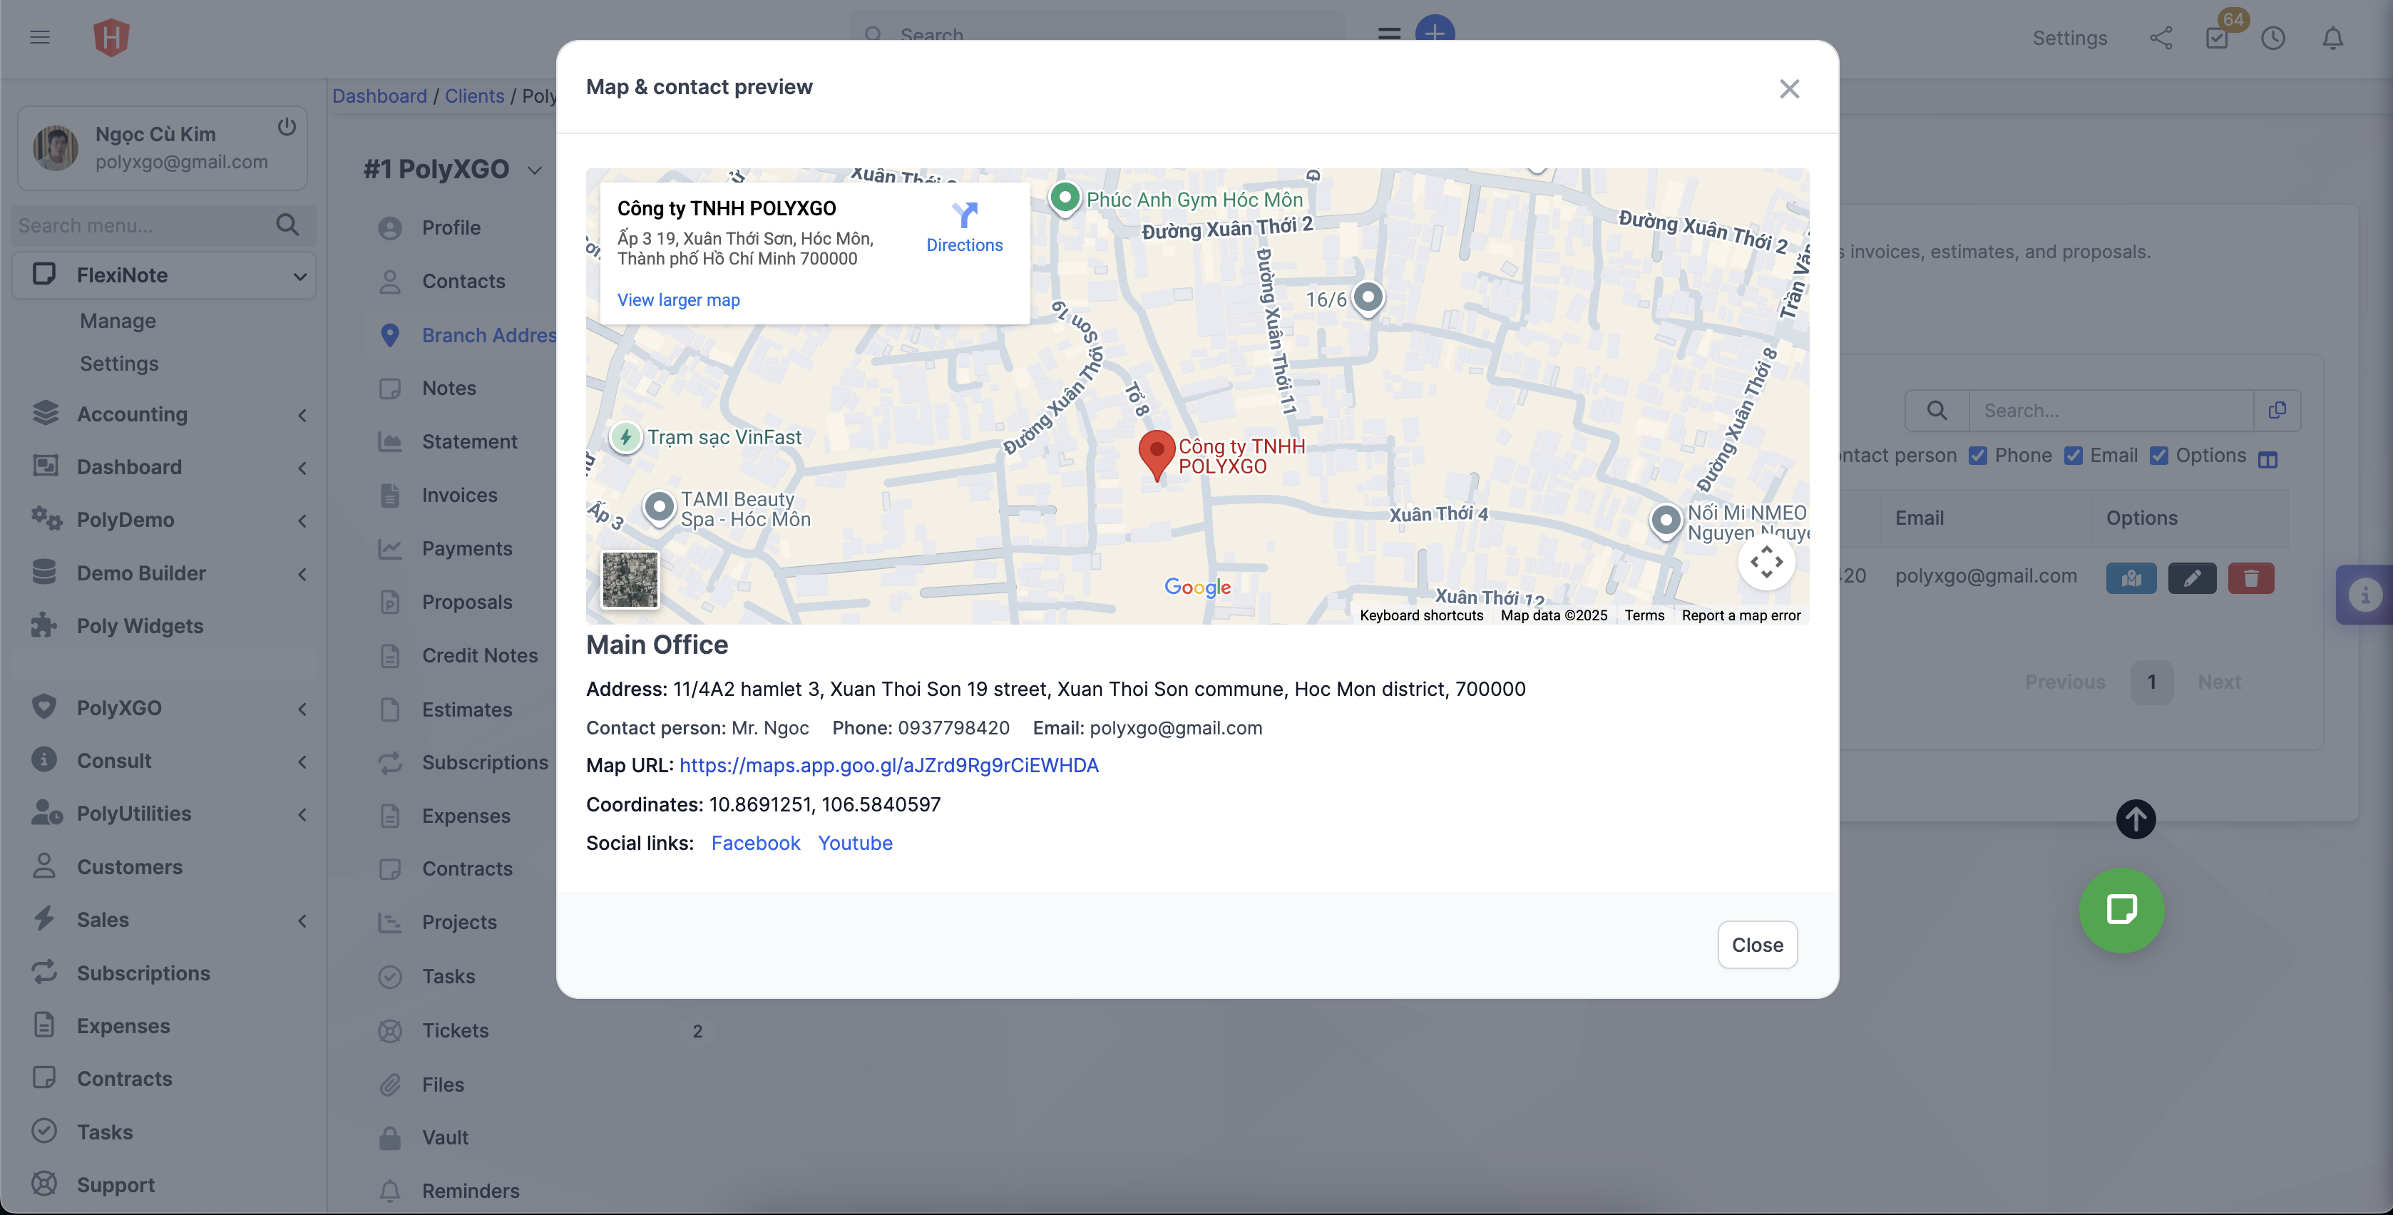This screenshot has width=2393, height=1215.
Task: Click the satellite view thumbnail on map
Action: (630, 580)
